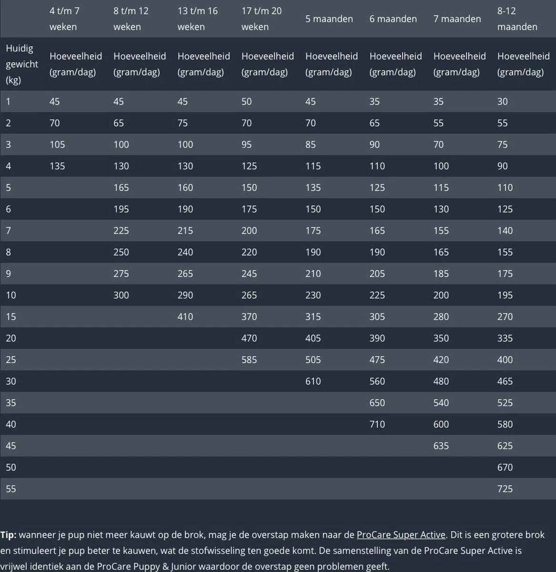The image size is (556, 572).
Task: Click the "5 maanden" column header
Action: [329, 19]
